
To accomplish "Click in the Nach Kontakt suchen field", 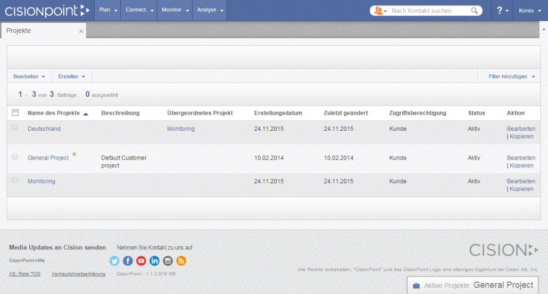I will [429, 11].
